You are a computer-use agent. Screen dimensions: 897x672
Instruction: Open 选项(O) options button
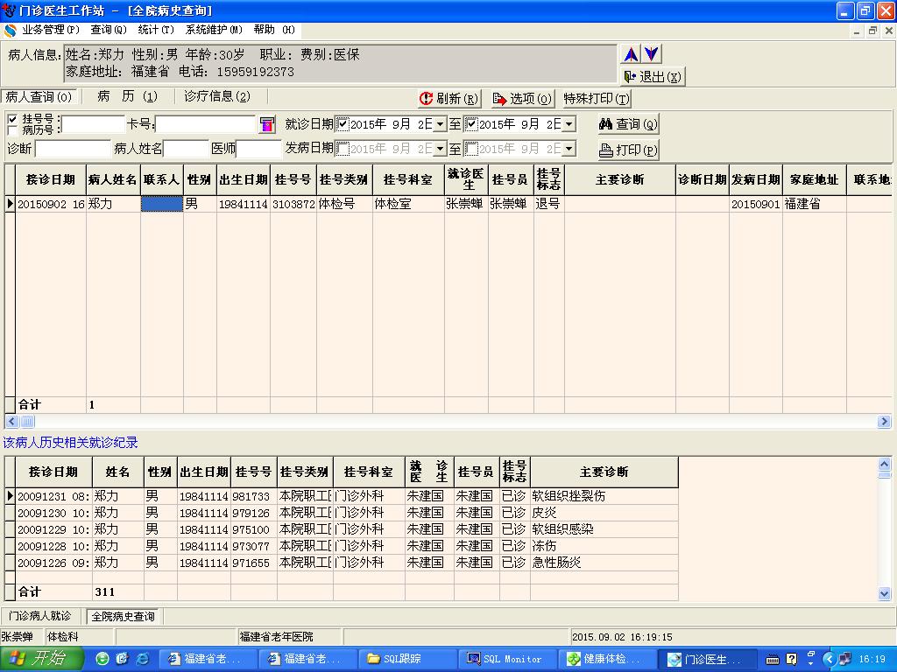coord(522,99)
